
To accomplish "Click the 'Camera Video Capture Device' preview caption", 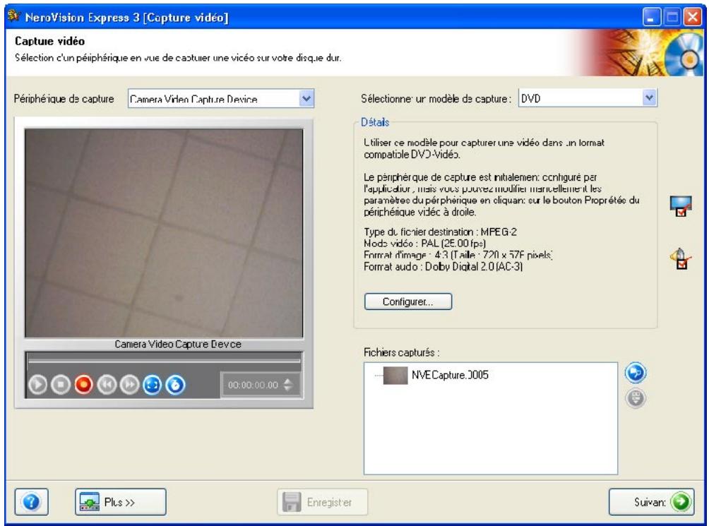I will (178, 345).
